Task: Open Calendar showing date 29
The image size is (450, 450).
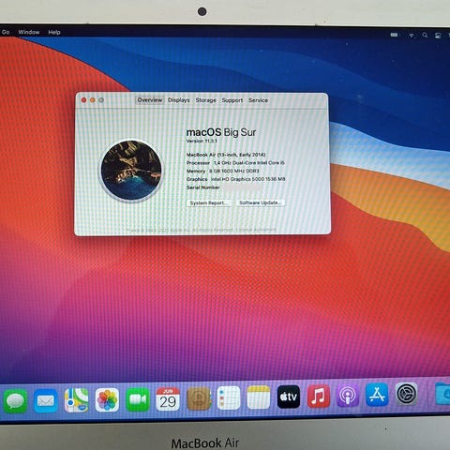Action: point(168,399)
